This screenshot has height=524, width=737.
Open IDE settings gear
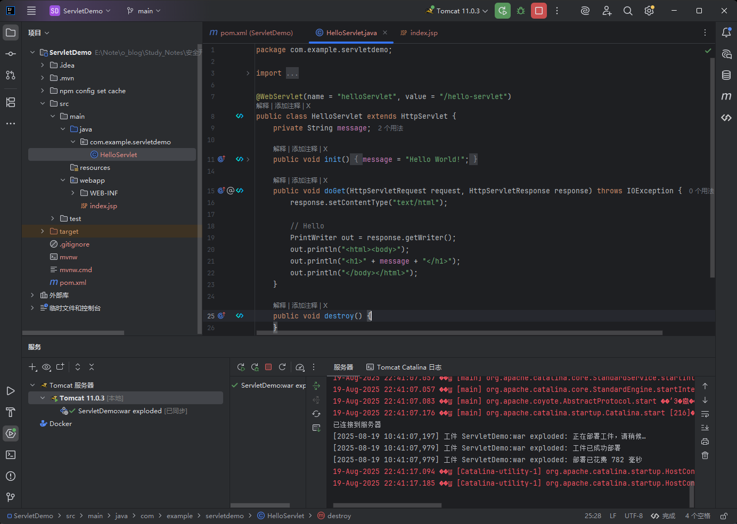649,11
